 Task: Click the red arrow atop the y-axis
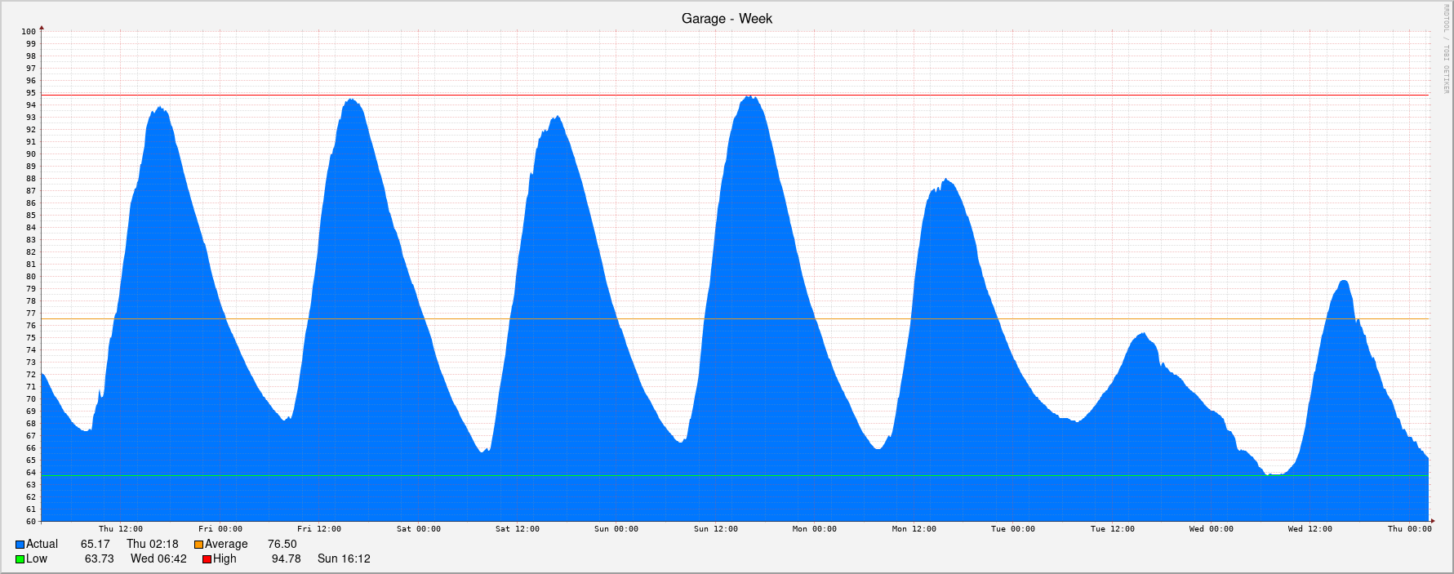point(42,28)
